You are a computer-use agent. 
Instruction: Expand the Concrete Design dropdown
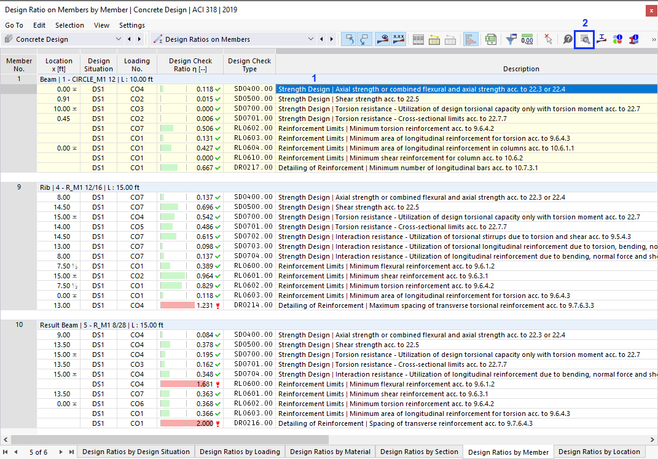pyautogui.click(x=119, y=39)
